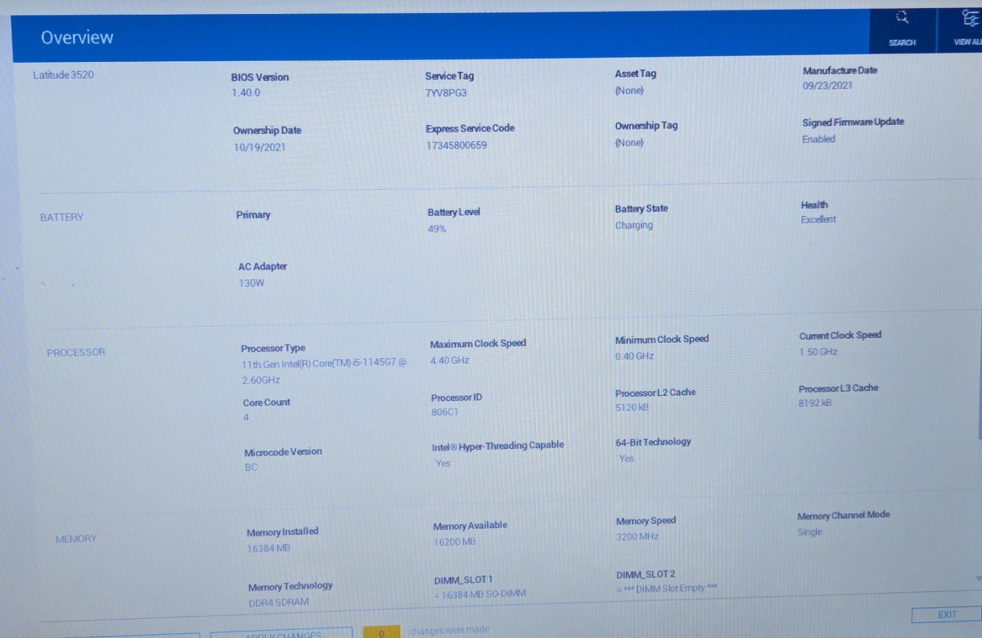Screen dimensions: 982x638
Task: Click Minimum Clock Speed 0.40 GHz
Action: pos(635,356)
